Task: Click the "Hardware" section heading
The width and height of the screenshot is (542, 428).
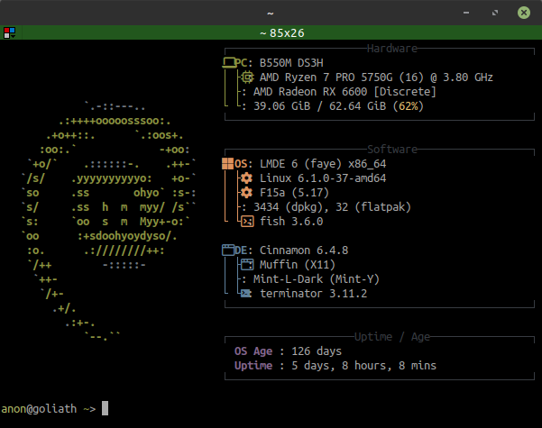Action: [x=392, y=49]
